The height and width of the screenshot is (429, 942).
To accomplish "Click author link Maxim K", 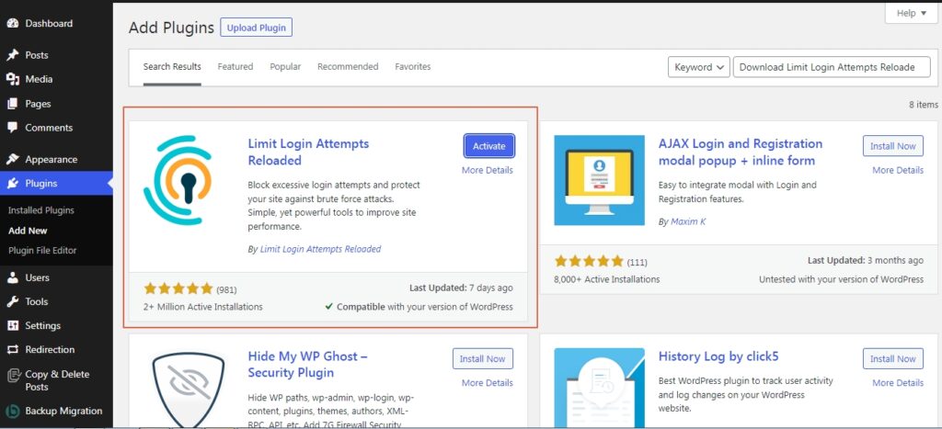I will point(688,221).
